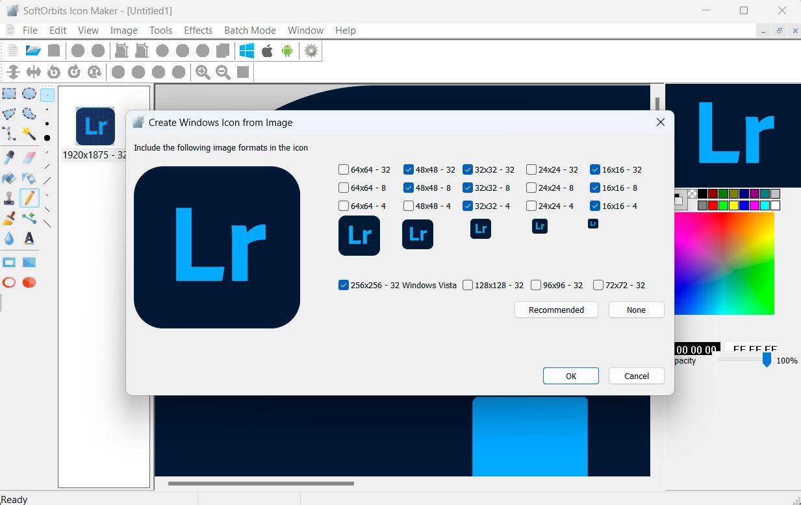Select the Brush tool

pyautogui.click(x=9, y=218)
